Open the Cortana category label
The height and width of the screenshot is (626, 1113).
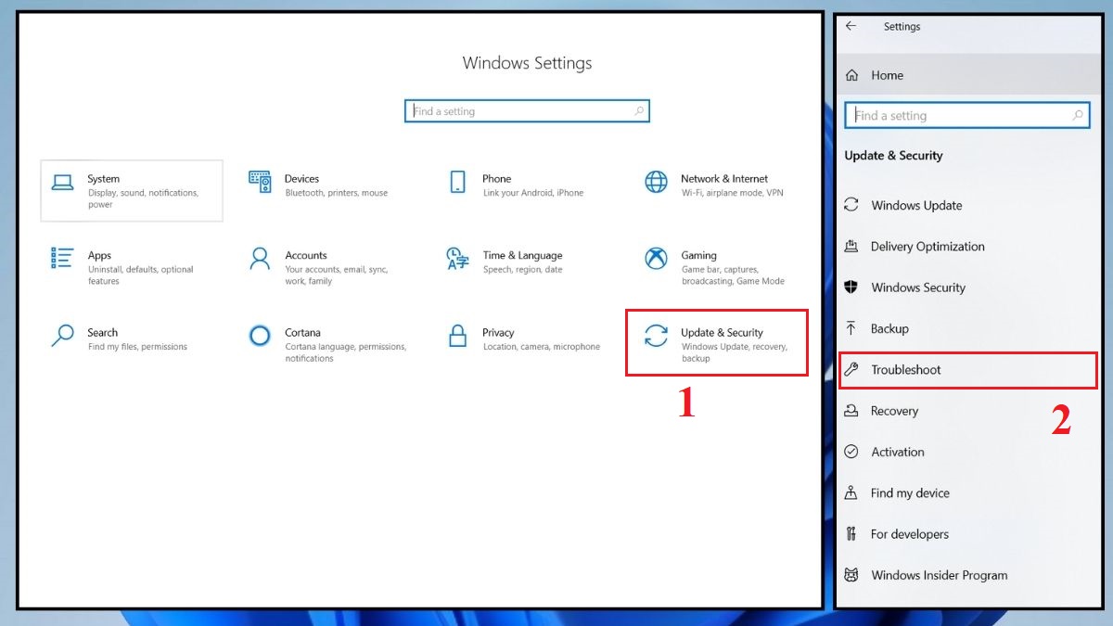click(x=303, y=333)
